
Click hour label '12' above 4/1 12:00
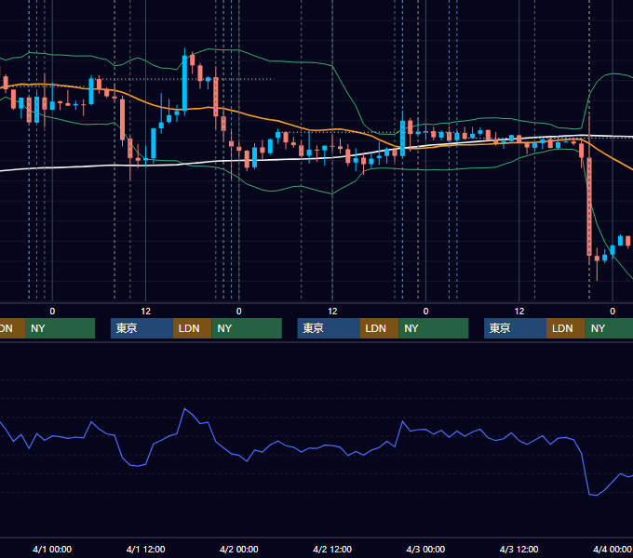(x=146, y=312)
